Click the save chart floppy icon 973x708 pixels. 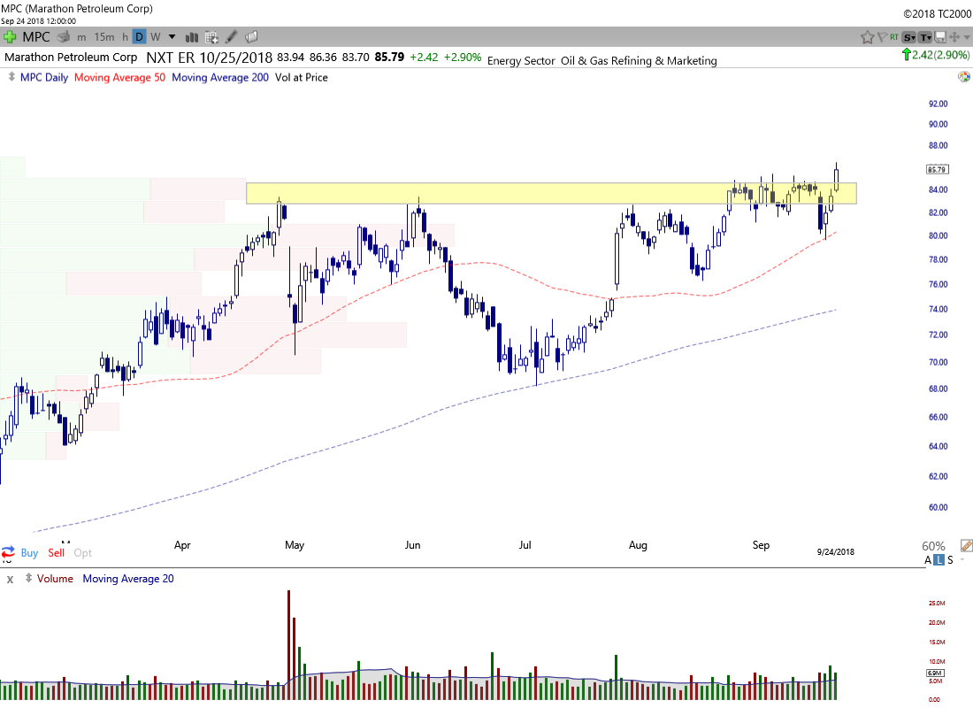pos(940,38)
